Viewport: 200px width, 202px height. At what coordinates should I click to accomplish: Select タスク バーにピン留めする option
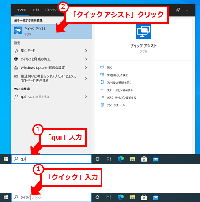(121, 97)
